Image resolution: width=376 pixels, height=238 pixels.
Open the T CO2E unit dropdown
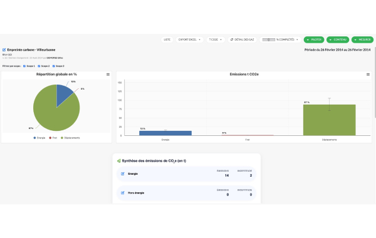pos(216,39)
